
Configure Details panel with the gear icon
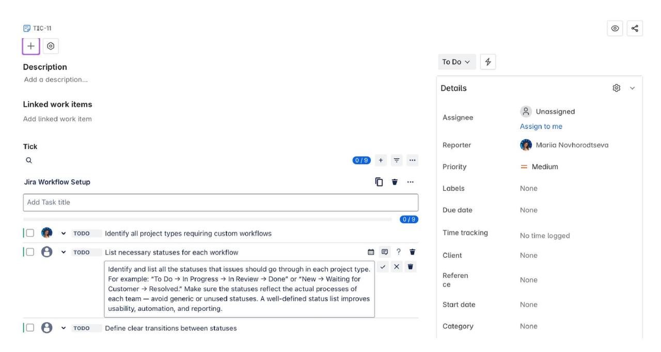coord(617,88)
